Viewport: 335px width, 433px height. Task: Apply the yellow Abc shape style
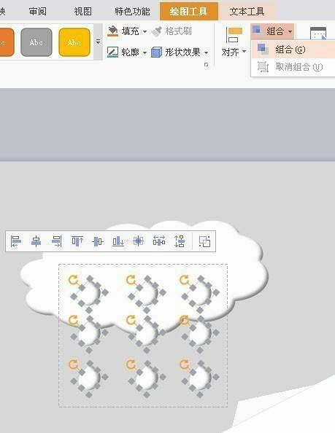click(x=74, y=42)
